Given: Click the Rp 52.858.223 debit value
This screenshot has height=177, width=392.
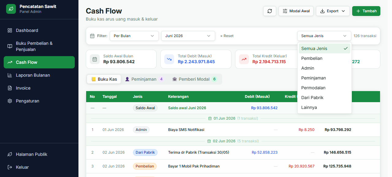Looking at the screenshot, I should pos(265,152).
